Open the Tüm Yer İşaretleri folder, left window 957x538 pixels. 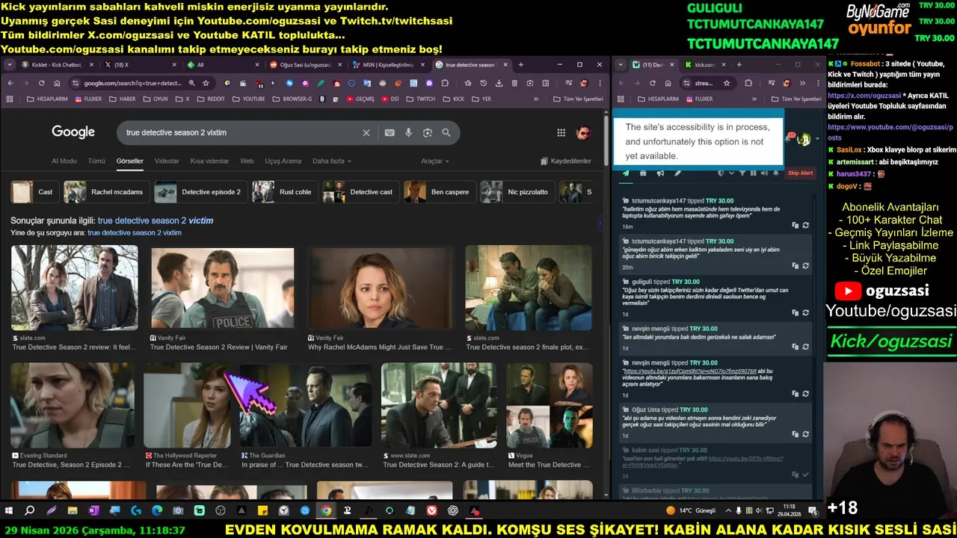tap(576, 99)
